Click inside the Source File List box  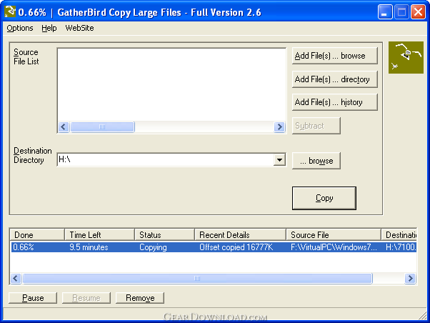click(x=171, y=84)
